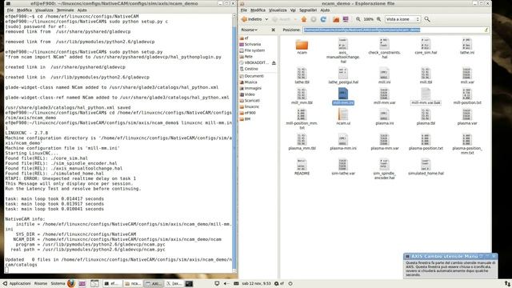This screenshot has height=288, width=512.
Task: Open the file search magnifier icon
Action: (426, 19)
